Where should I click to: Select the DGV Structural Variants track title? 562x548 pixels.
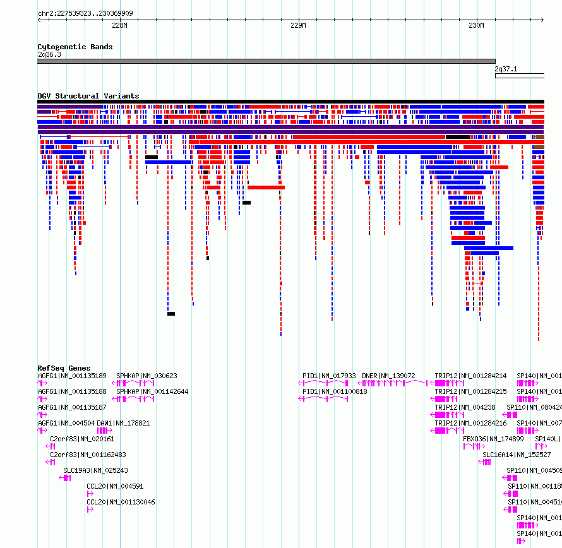(88, 96)
